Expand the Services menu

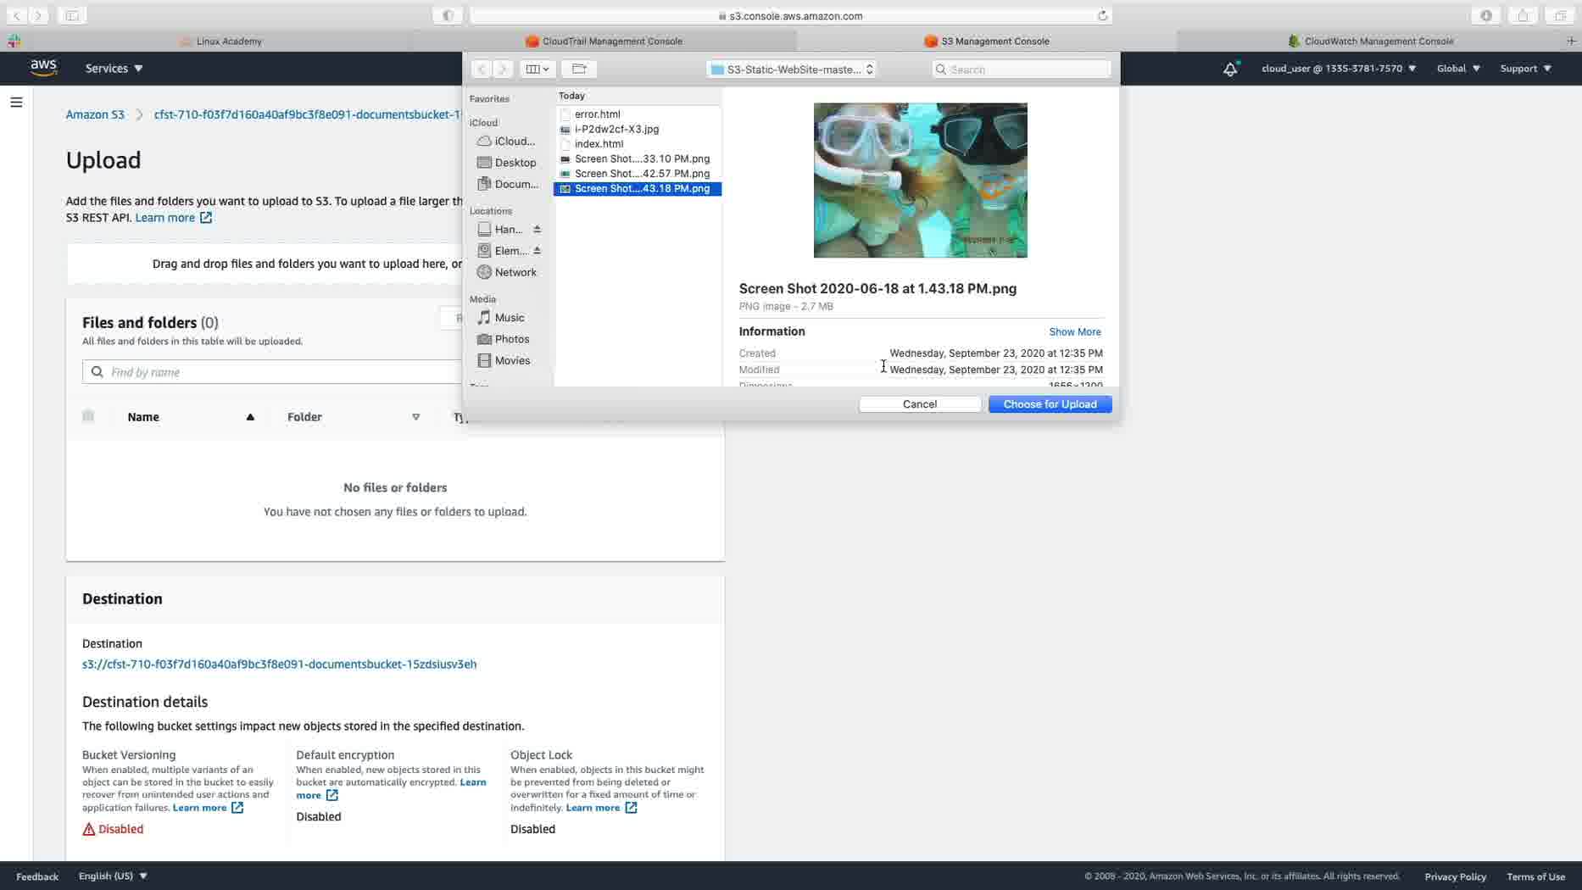(114, 69)
